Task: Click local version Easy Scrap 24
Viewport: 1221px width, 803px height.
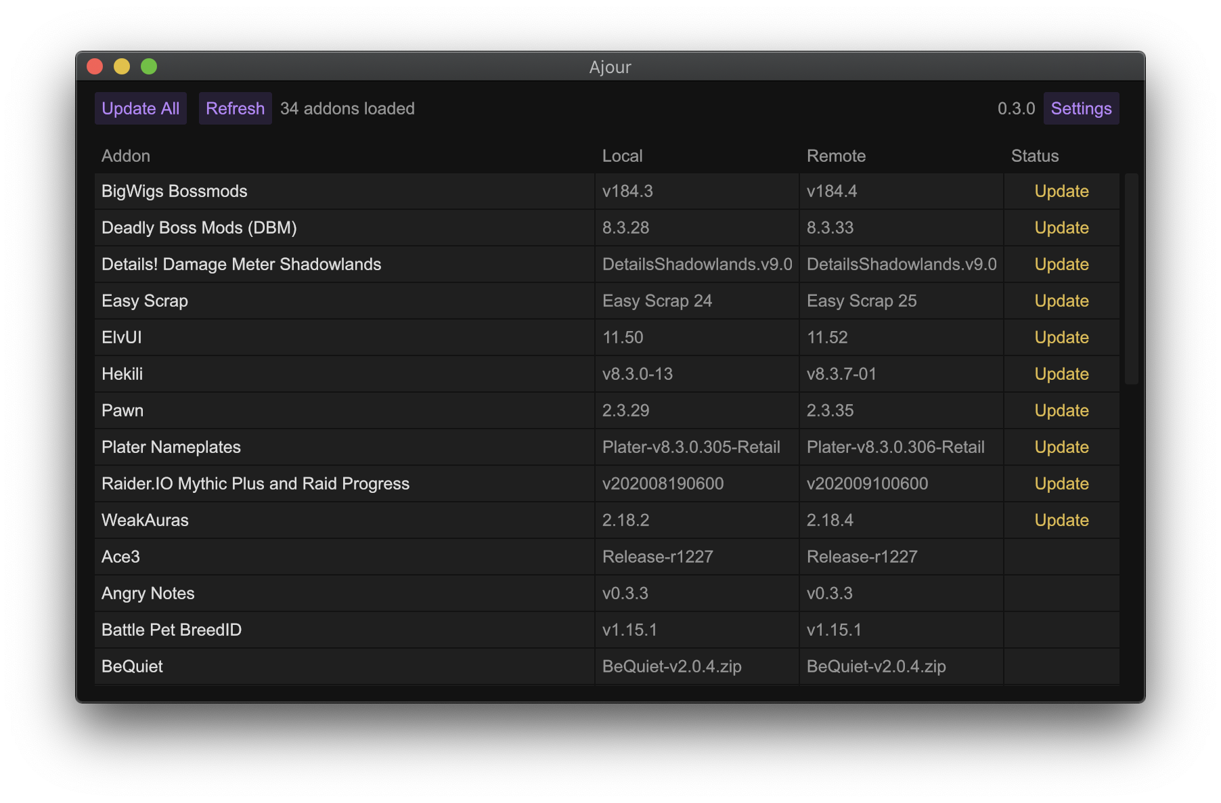Action: pyautogui.click(x=657, y=301)
